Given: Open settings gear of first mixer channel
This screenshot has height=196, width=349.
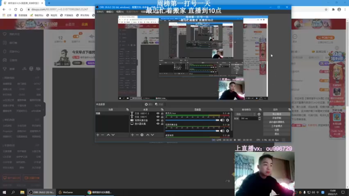Looking at the screenshot, I should pyautogui.click(x=227, y=120).
